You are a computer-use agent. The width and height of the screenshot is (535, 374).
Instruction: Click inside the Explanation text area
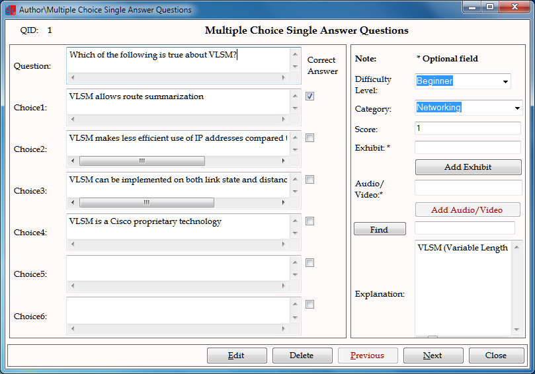(x=463, y=288)
